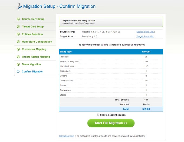The image size is (184, 142).
Task: Click the Products amount value 78
Action: click(146, 57)
